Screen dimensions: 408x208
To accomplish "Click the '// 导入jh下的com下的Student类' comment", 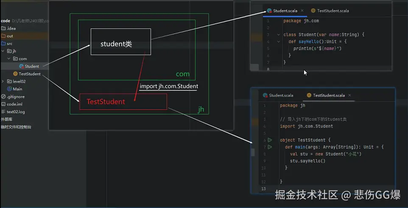I will 313,119.
